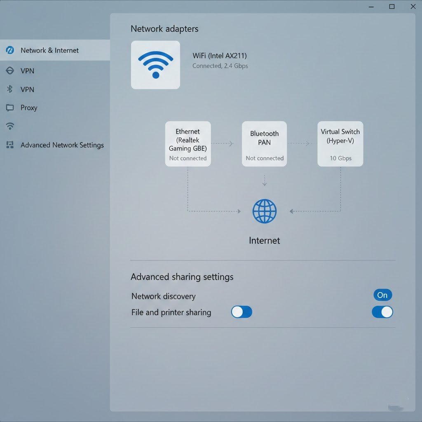This screenshot has height=422, width=422.
Task: Click the Proxy speech bubble icon
Action: tap(10, 108)
